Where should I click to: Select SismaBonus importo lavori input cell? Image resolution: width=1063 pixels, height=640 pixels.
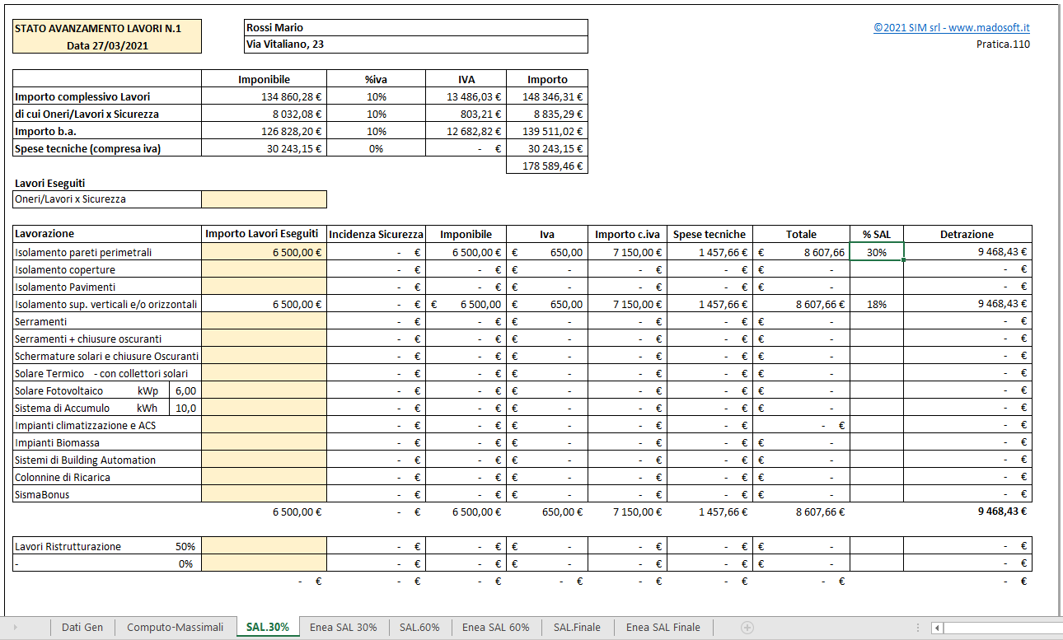click(x=264, y=494)
